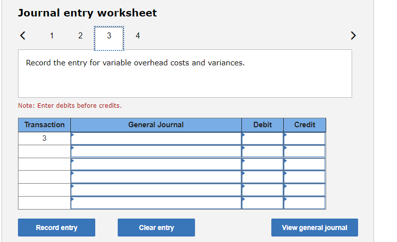Open General Journal account dropdown in second row
The height and width of the screenshot is (242, 397).
coord(156,151)
